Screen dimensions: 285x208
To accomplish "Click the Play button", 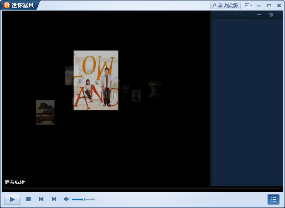I will click(x=12, y=200).
